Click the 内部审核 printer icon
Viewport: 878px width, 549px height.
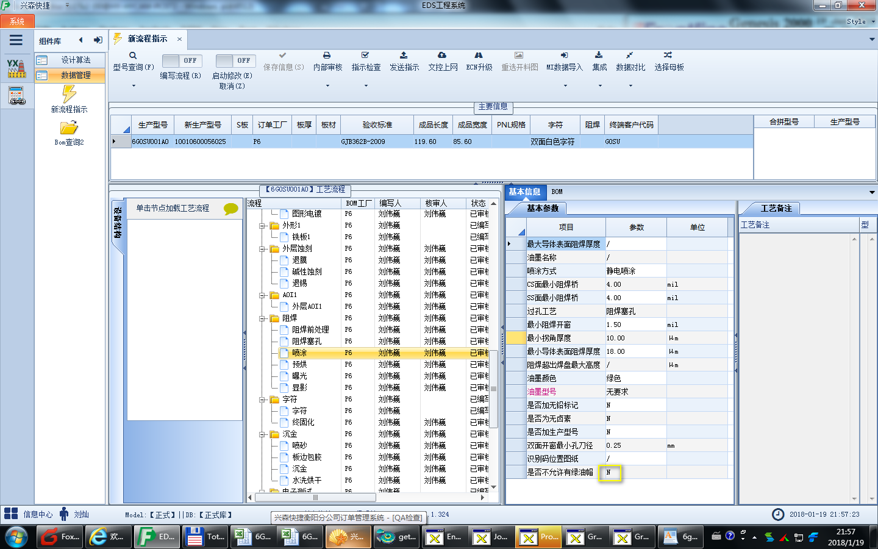pyautogui.click(x=327, y=56)
